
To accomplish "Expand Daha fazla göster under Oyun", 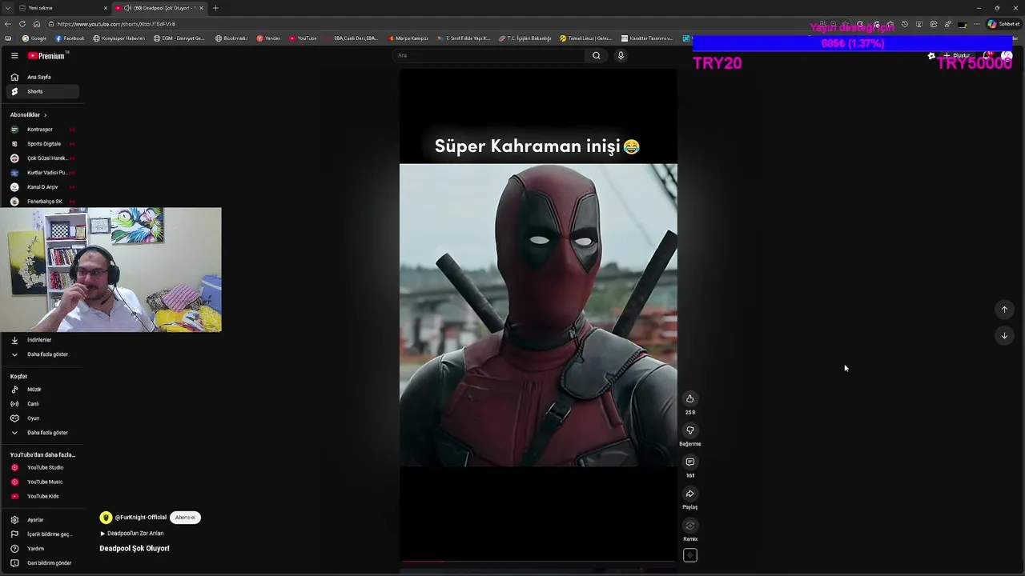I will (42, 433).
